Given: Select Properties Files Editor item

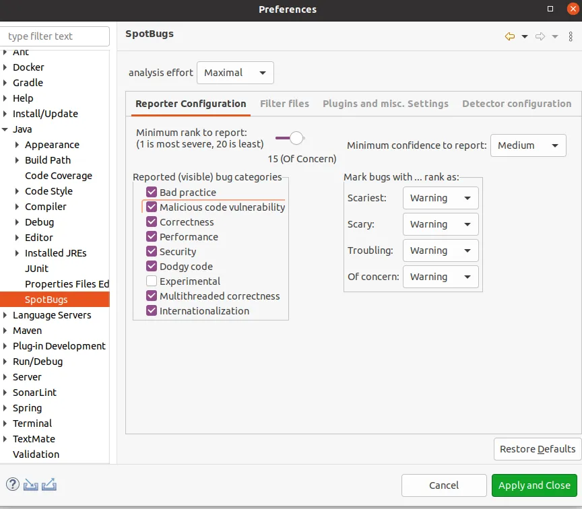Looking at the screenshot, I should click(x=67, y=284).
